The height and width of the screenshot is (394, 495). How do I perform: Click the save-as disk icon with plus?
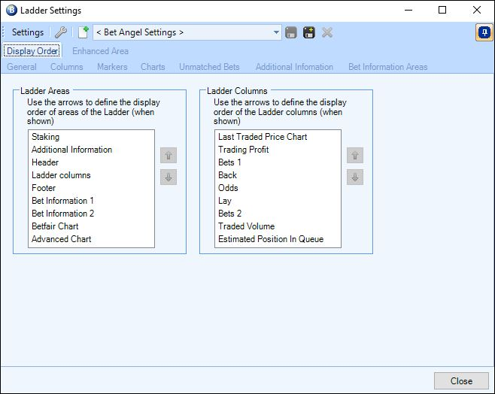click(309, 32)
